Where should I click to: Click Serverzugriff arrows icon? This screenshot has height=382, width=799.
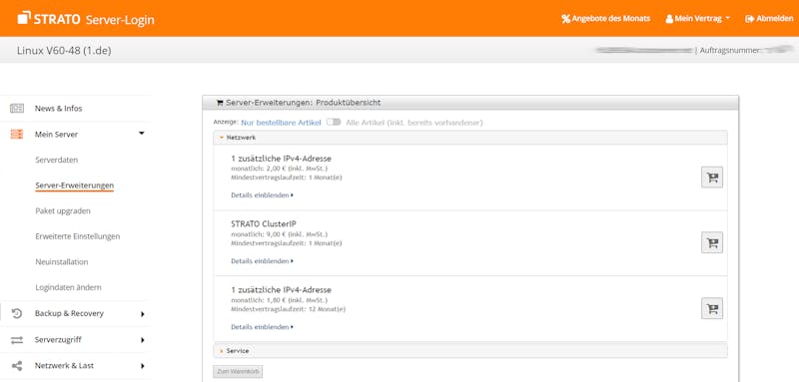(17, 340)
